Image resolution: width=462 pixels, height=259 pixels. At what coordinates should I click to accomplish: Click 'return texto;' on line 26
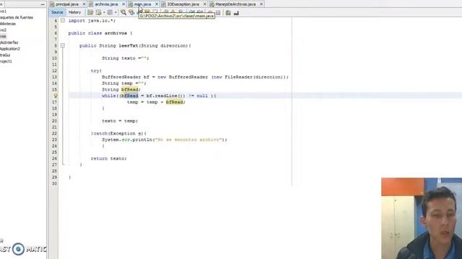pyautogui.click(x=109, y=158)
